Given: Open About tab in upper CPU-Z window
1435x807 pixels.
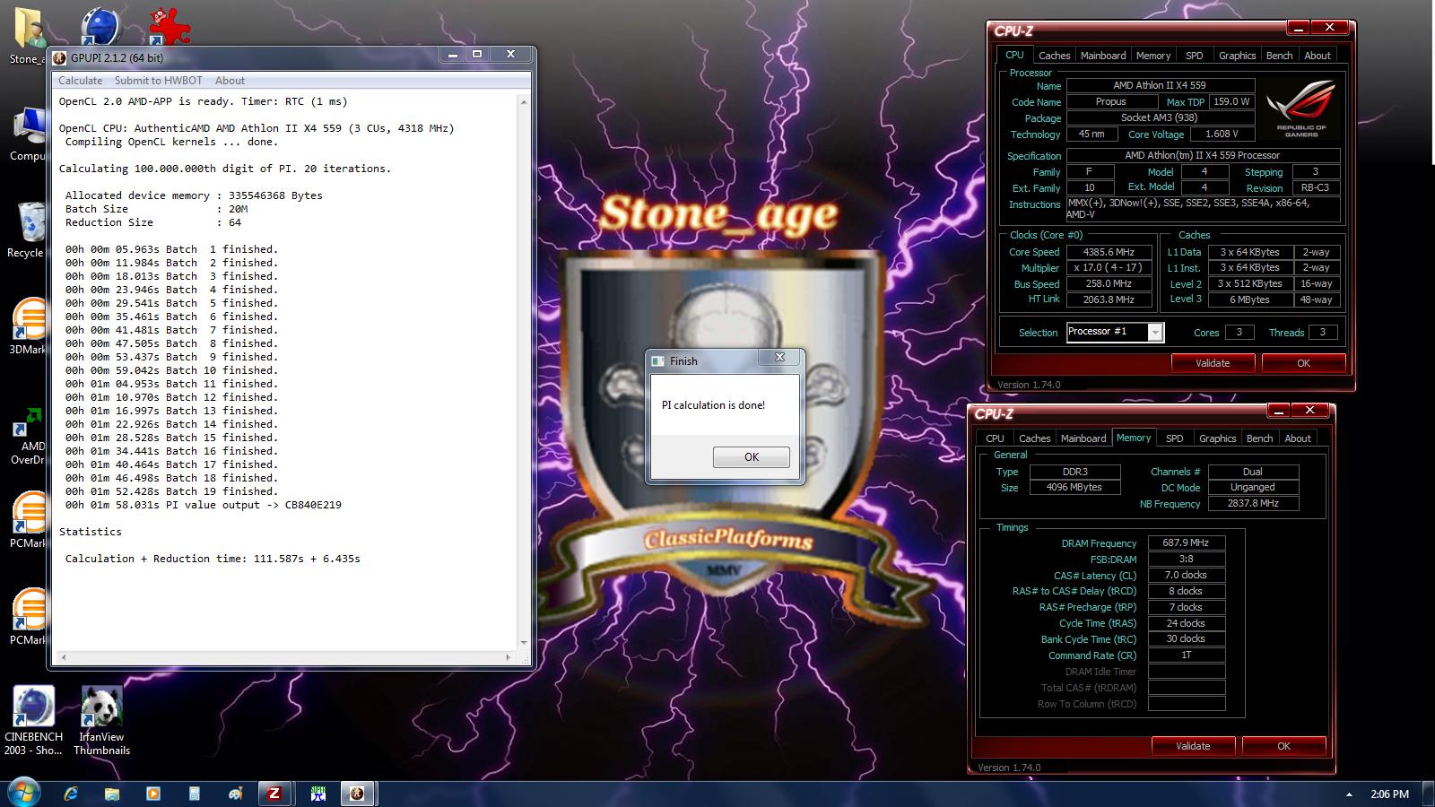Looking at the screenshot, I should click(1318, 56).
